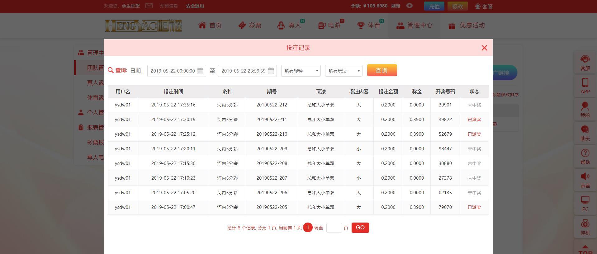
Task: Click the 投注时间 column header
Action: [173, 92]
